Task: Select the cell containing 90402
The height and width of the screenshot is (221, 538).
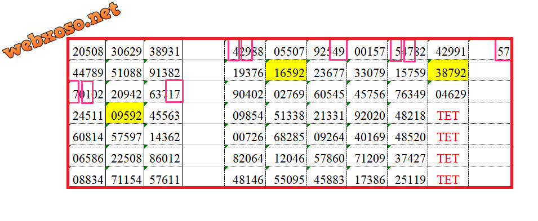Action: 245,92
